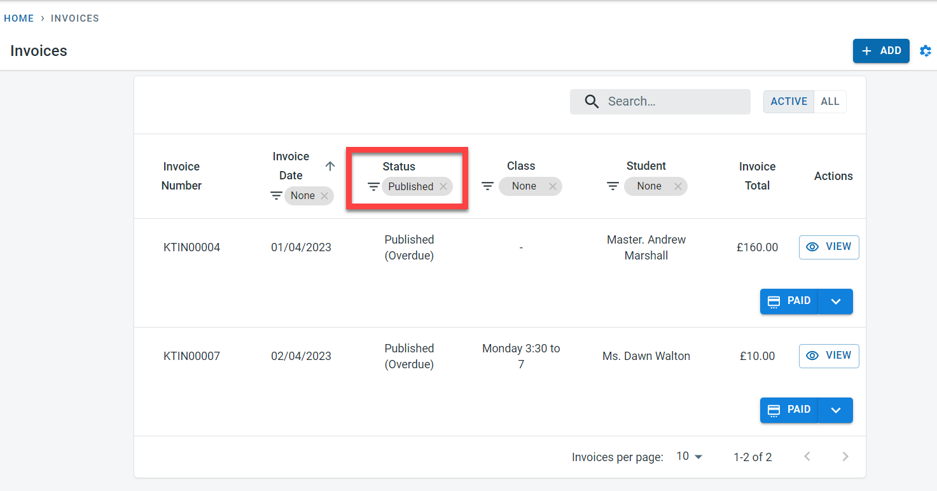Screen dimensions: 937x491
Task: Clear the Class filter chip
Action: (553, 186)
